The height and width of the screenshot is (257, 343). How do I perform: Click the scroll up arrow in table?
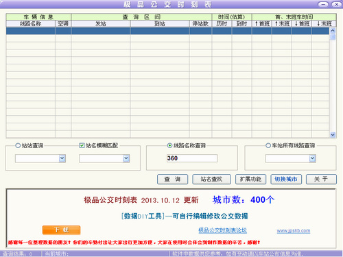(333, 30)
